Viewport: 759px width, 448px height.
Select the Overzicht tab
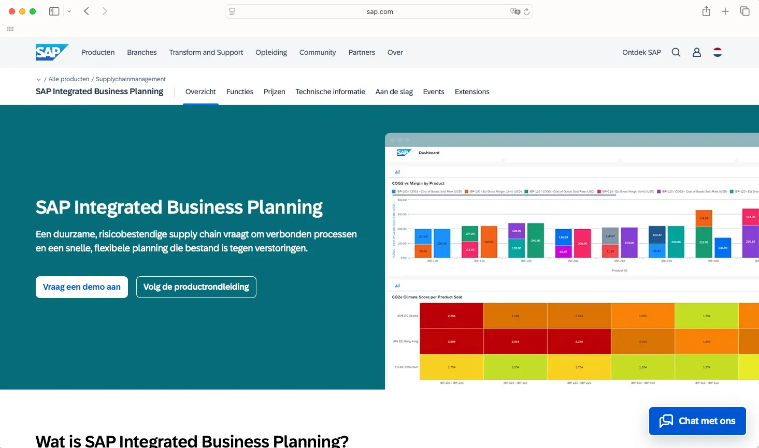[201, 92]
